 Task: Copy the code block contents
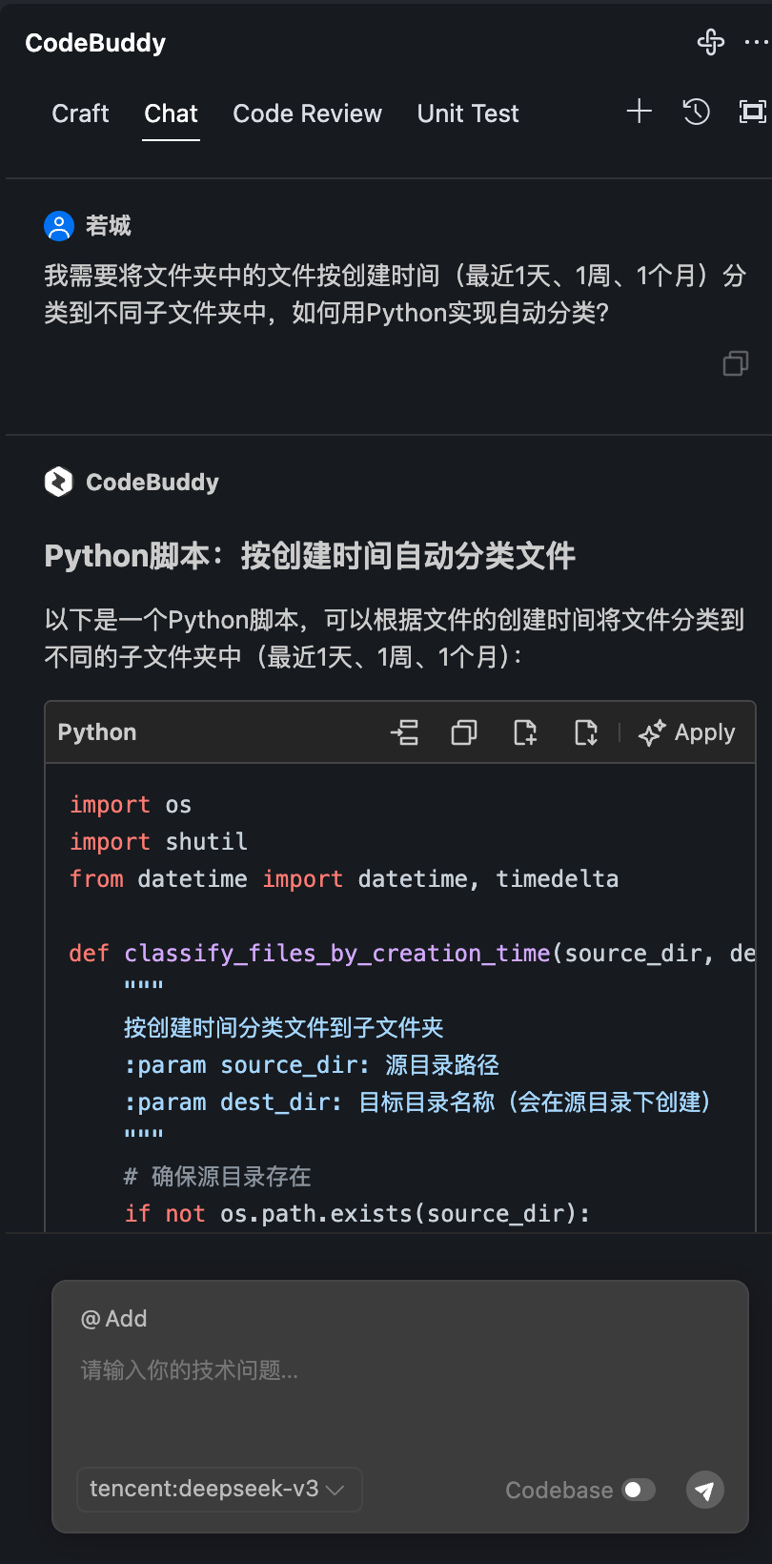coord(464,732)
